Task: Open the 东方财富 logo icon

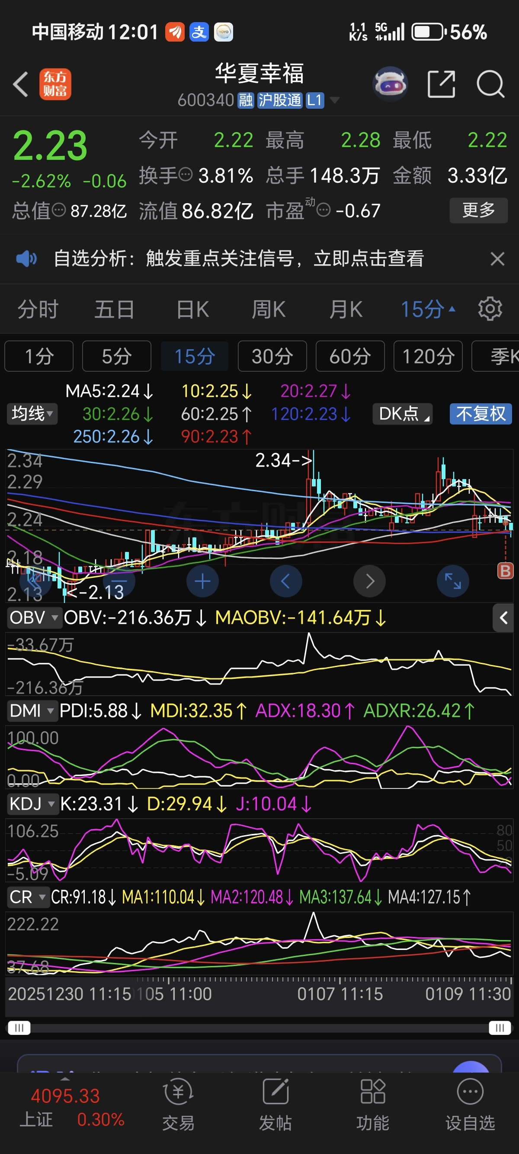Action: point(55,84)
